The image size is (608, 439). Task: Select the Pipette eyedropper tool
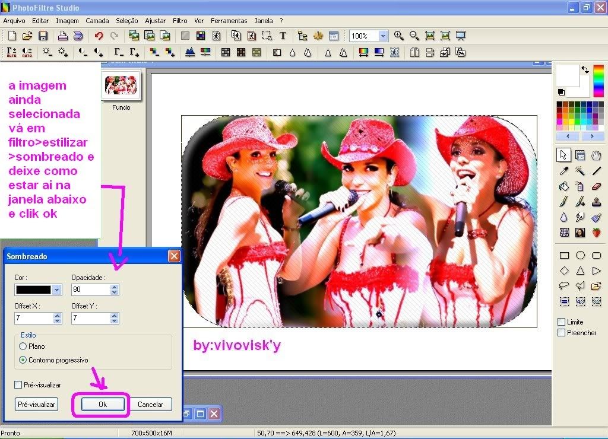pyautogui.click(x=564, y=171)
